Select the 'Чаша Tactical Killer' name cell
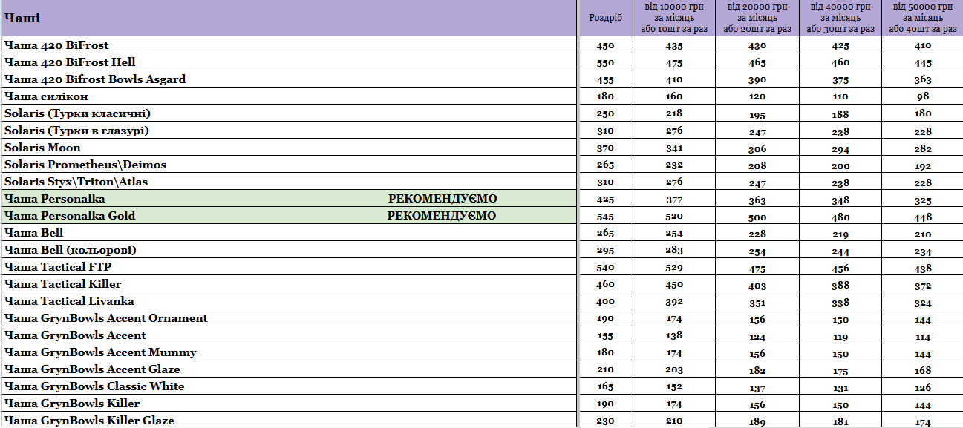Image resolution: width=963 pixels, height=428 pixels. (290, 284)
